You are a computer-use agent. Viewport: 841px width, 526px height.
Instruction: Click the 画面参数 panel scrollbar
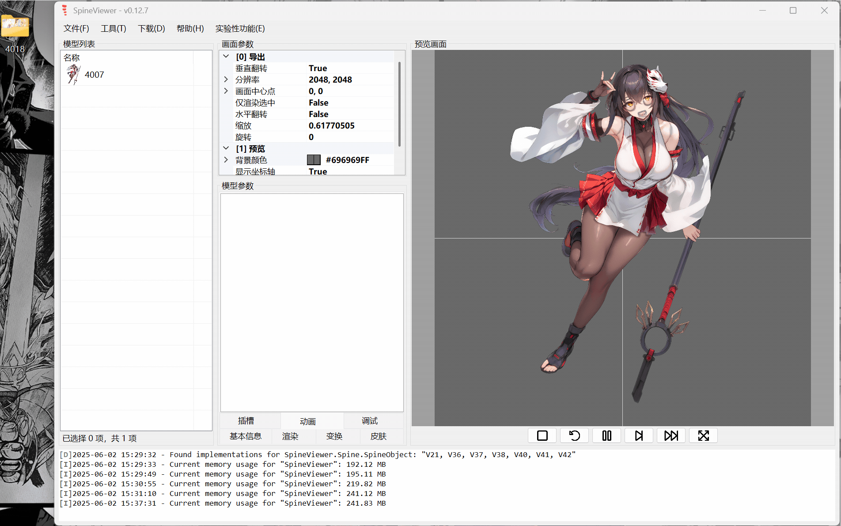(399, 104)
